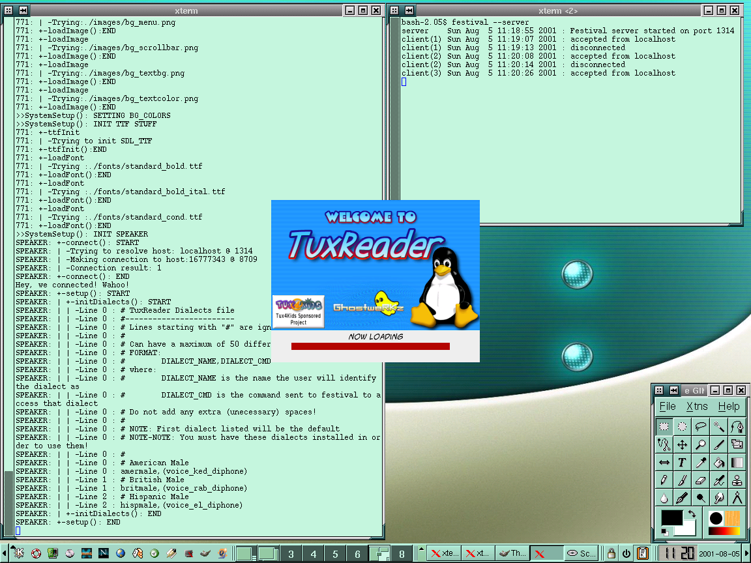Toggle sticky pin on left xterm window
Viewport: 751px width, 563px height.
pyautogui.click(x=23, y=10)
